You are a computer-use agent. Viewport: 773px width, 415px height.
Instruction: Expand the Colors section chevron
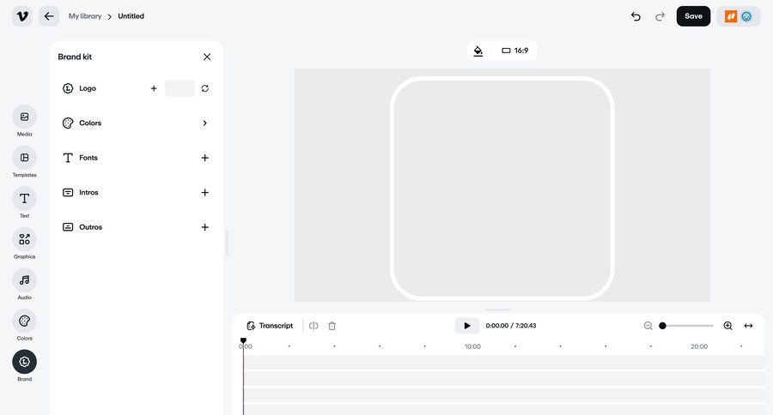(x=205, y=123)
